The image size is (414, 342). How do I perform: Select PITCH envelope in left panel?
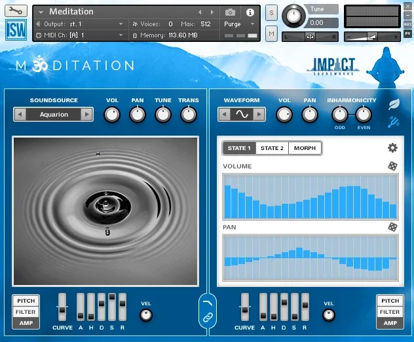tap(26, 301)
